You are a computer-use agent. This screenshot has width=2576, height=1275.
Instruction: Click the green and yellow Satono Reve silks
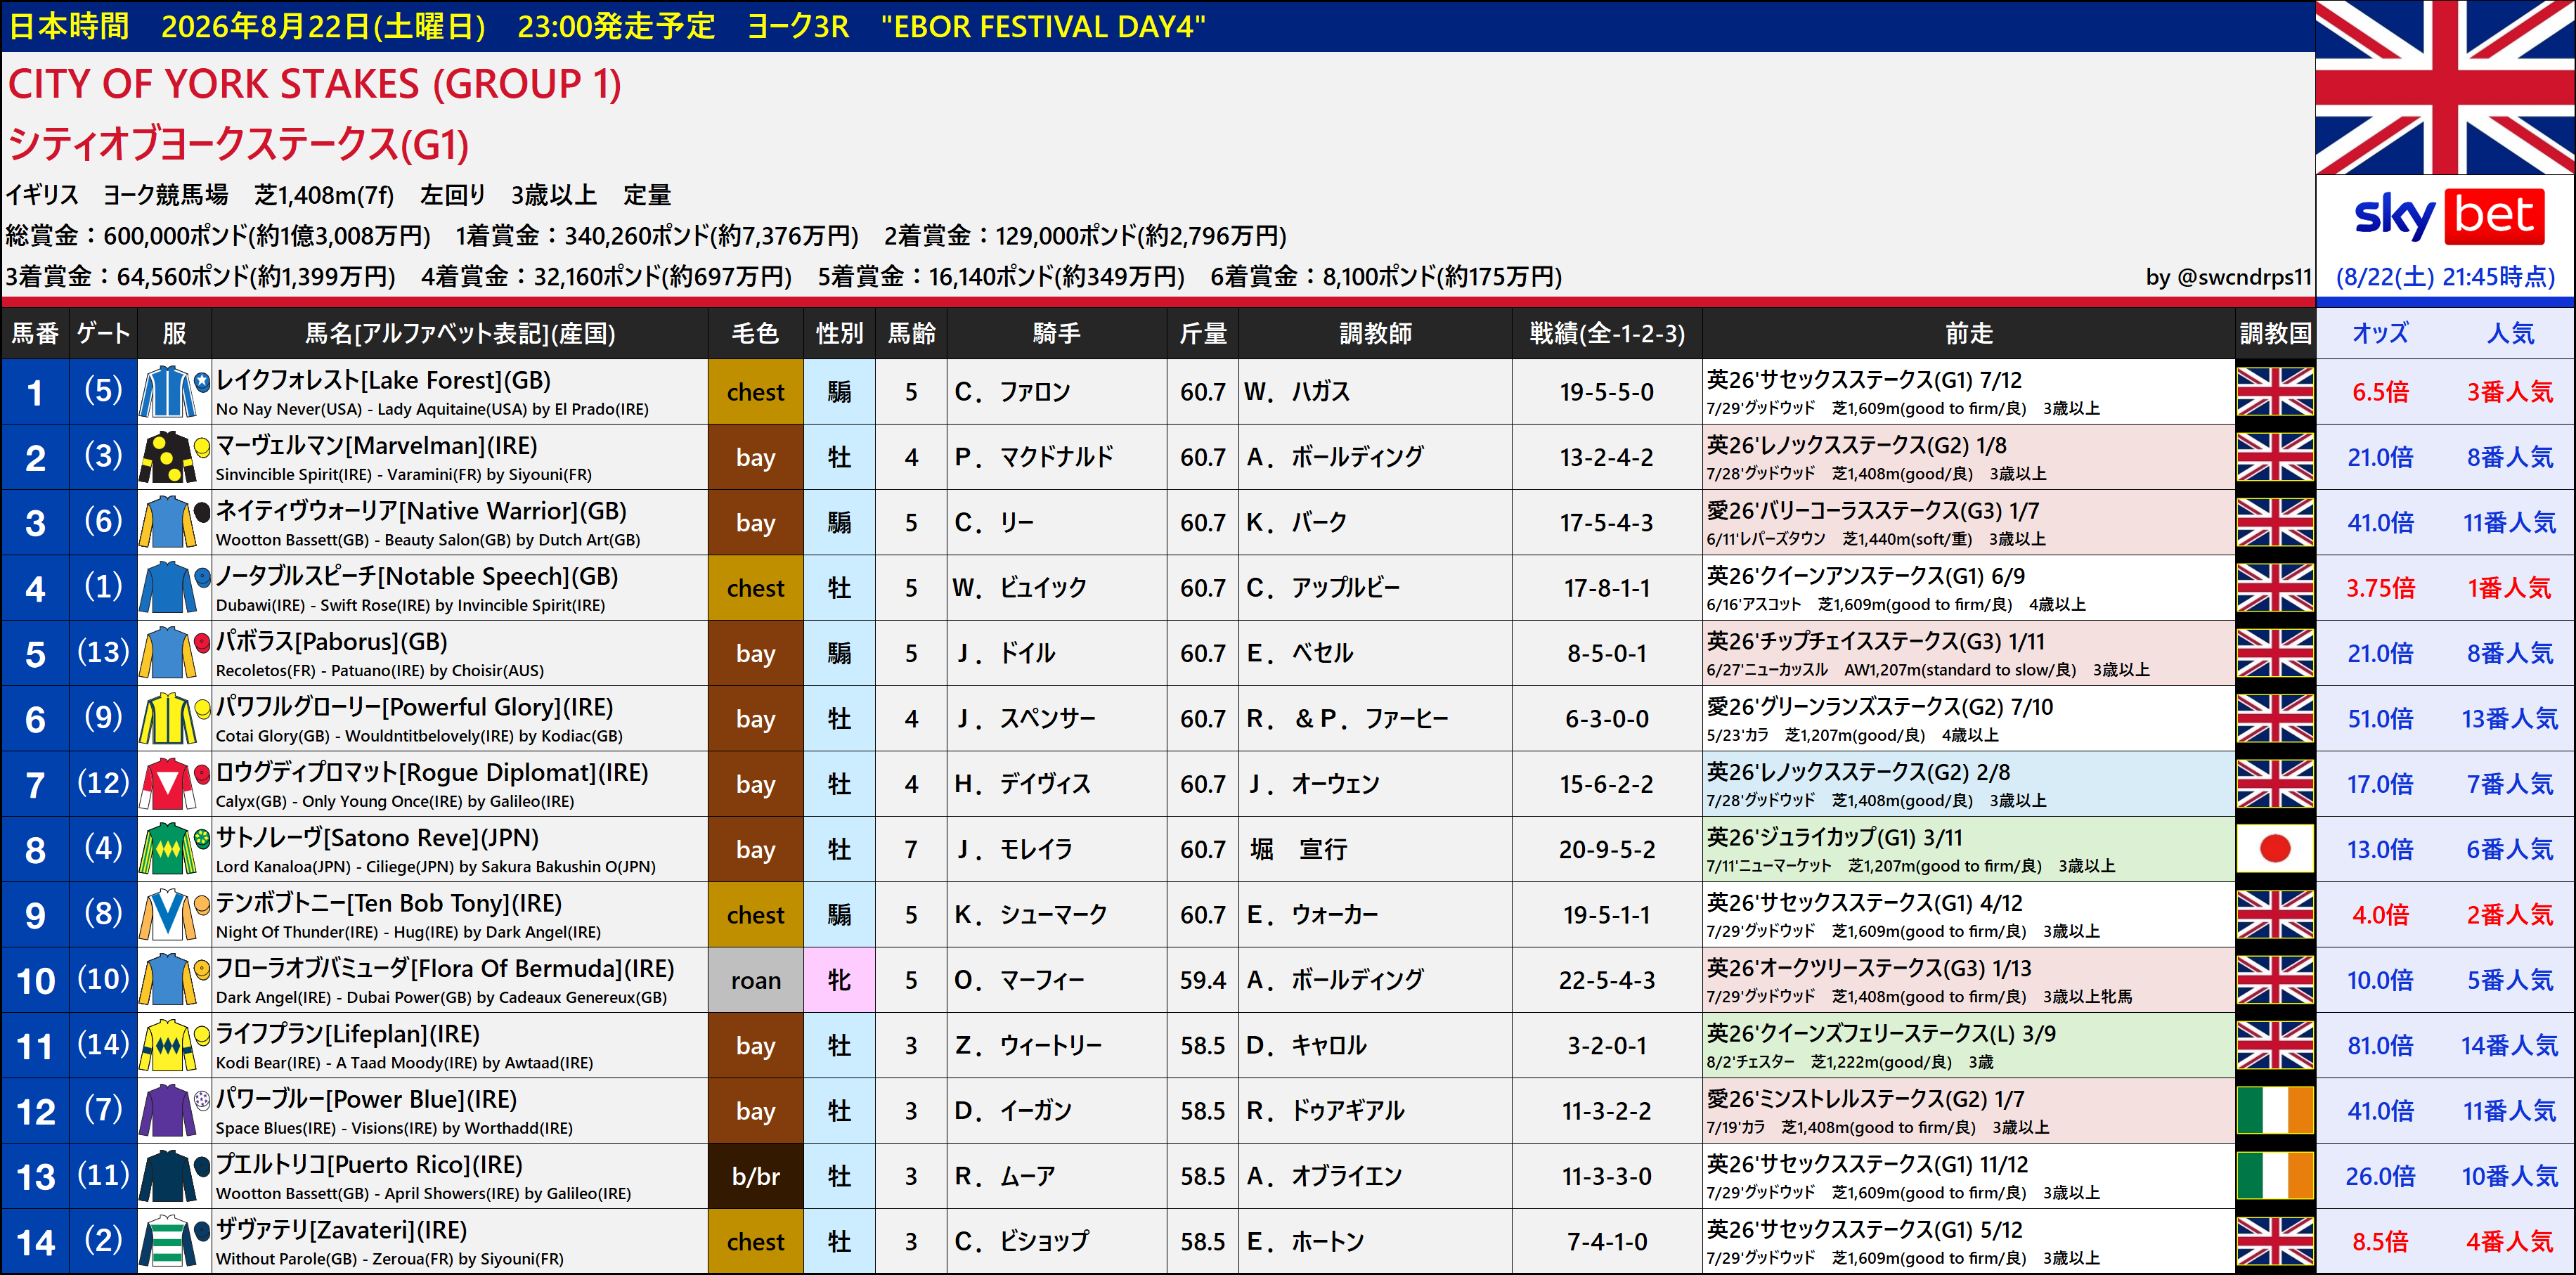(x=174, y=849)
